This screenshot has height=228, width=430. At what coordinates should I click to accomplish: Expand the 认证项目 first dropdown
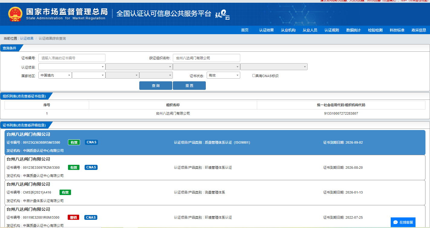[72, 67]
